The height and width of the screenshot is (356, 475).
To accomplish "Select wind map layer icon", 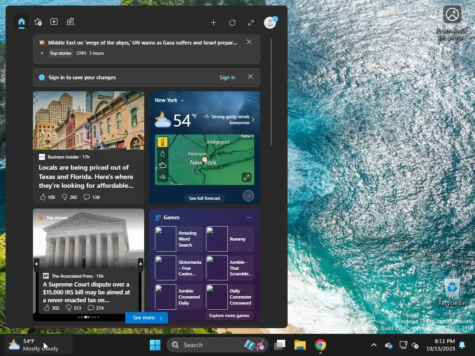I will point(162,177).
